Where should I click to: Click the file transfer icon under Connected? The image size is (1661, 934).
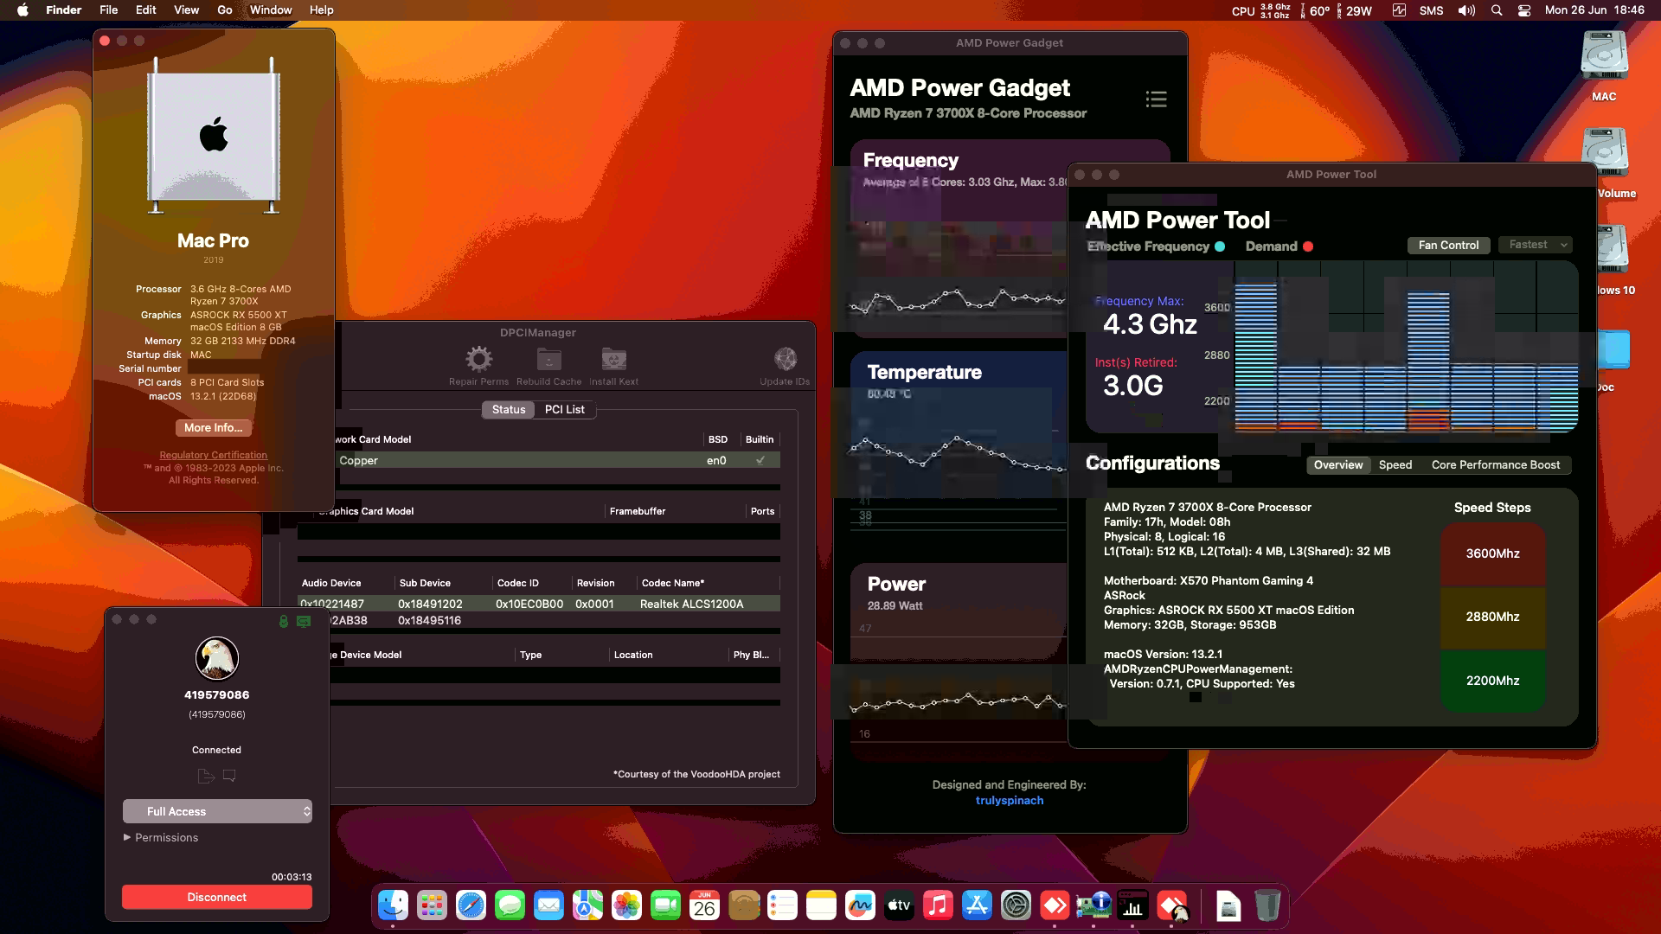(206, 776)
